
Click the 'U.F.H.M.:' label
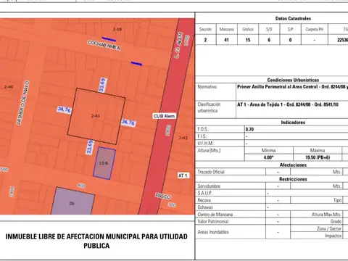[x=206, y=144]
